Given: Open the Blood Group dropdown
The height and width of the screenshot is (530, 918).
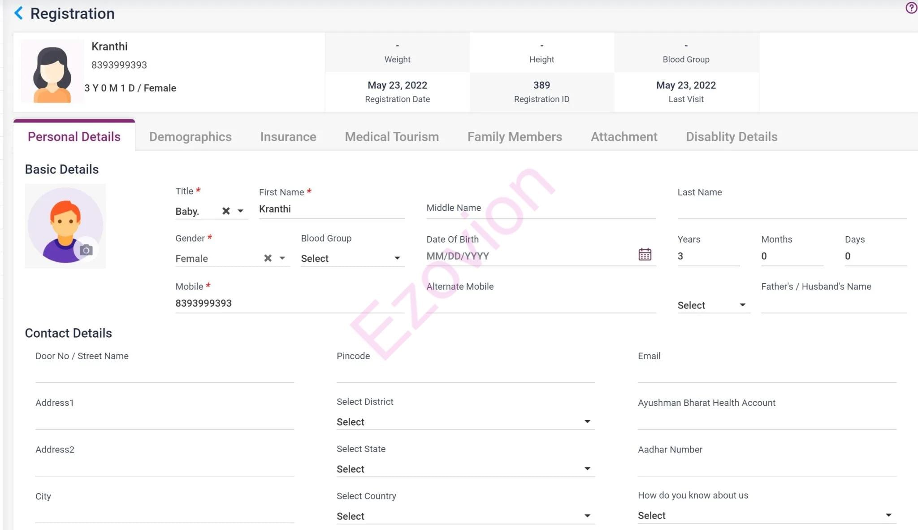Looking at the screenshot, I should pos(352,258).
